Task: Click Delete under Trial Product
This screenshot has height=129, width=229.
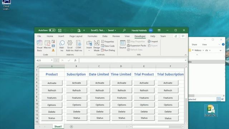Action: (144, 111)
